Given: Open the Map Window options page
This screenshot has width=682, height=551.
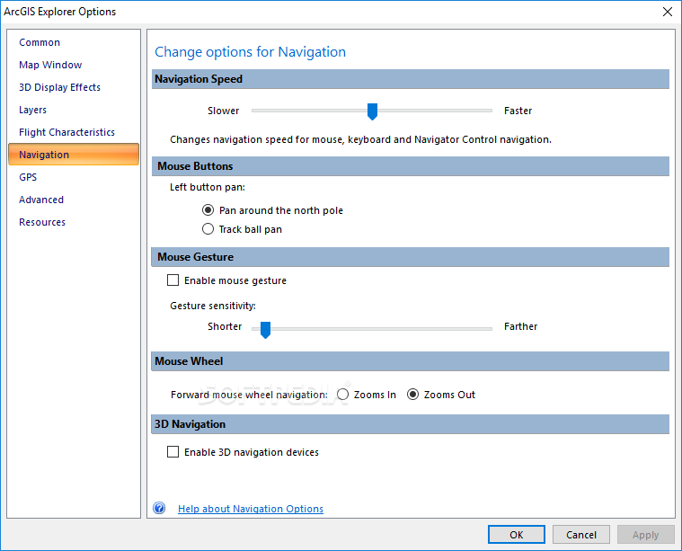Looking at the screenshot, I should point(50,65).
